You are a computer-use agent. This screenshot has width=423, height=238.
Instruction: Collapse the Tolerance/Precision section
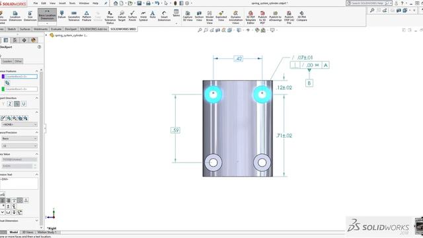(37, 132)
